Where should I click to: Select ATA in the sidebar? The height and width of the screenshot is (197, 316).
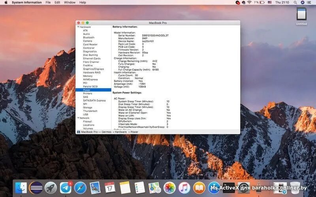pyautogui.click(x=85, y=30)
